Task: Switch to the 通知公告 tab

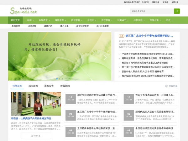Action: [x=49, y=86]
